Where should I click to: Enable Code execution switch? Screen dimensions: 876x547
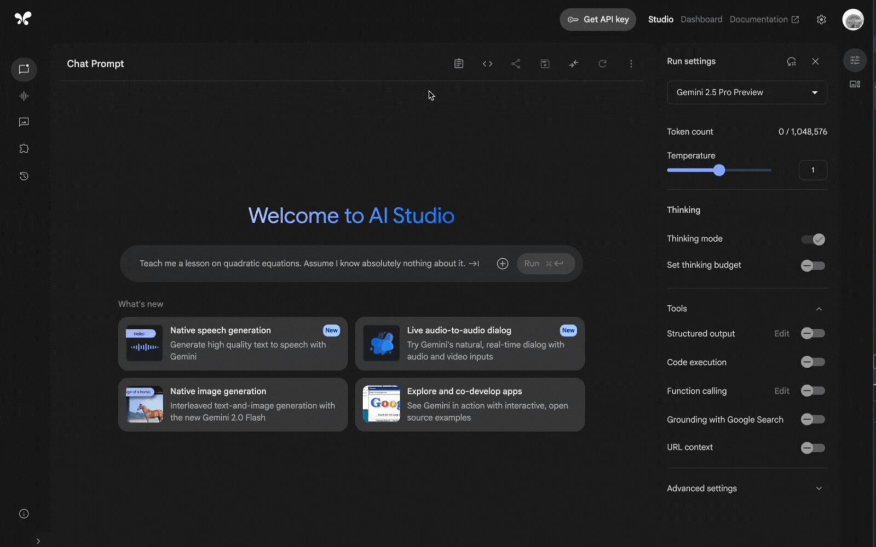pos(813,362)
